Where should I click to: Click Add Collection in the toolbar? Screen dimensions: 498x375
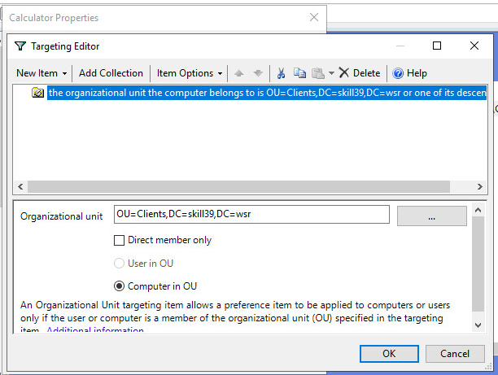click(111, 73)
